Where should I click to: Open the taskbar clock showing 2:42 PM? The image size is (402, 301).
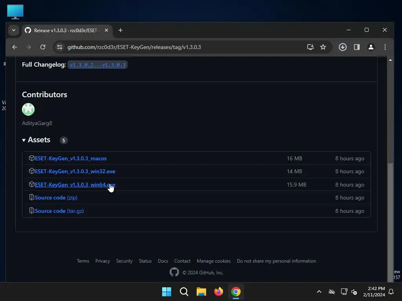coord(374,292)
